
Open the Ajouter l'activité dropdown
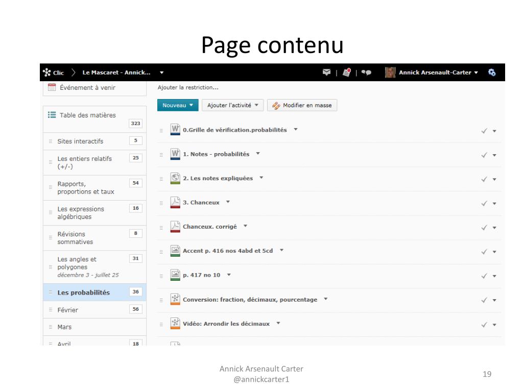pyautogui.click(x=232, y=105)
